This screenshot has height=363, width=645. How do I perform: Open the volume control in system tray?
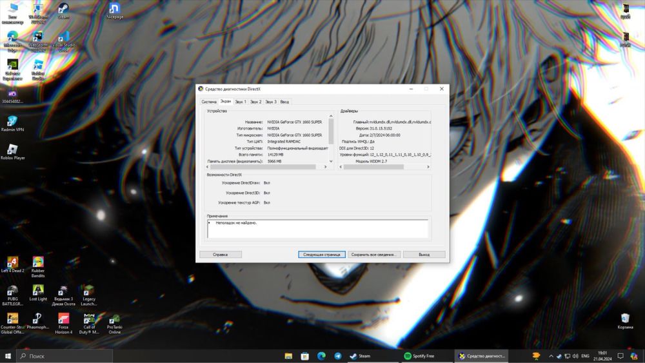coord(575,356)
